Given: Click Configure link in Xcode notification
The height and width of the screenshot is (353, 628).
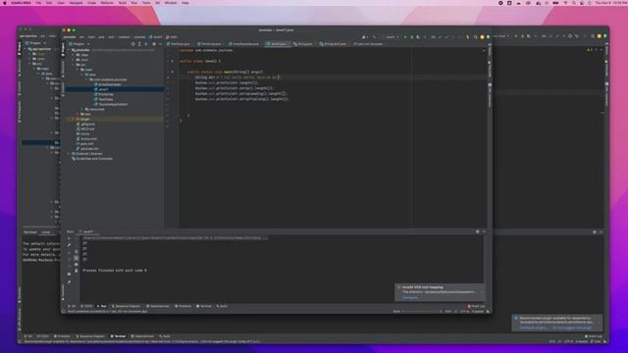Looking at the screenshot, I should (410, 297).
